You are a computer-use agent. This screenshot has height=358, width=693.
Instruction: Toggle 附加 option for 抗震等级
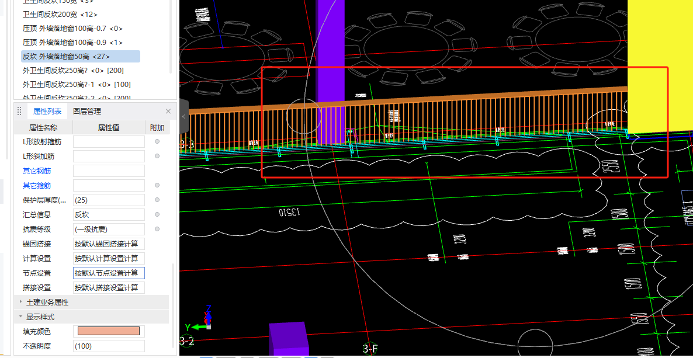[x=157, y=229]
